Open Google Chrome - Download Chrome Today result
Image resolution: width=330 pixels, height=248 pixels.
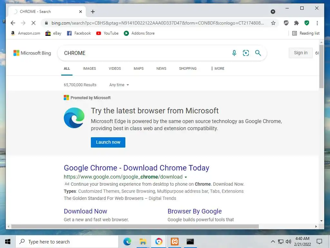click(136, 168)
